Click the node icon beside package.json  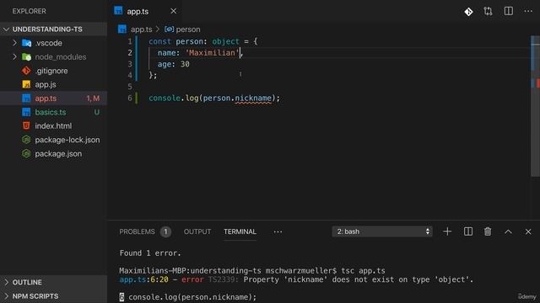[26, 153]
